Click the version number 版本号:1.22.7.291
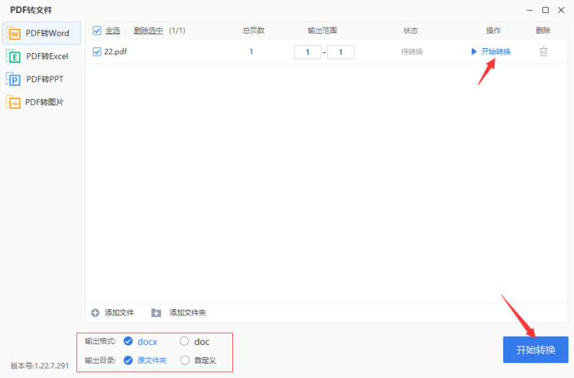 click(40, 366)
